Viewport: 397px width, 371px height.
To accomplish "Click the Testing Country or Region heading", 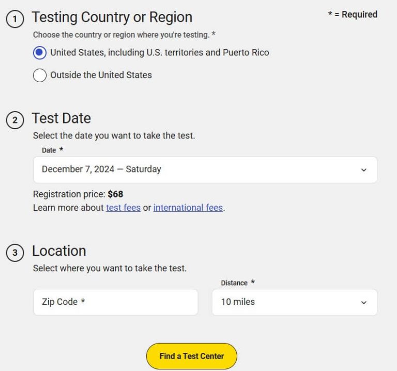I will [x=112, y=17].
